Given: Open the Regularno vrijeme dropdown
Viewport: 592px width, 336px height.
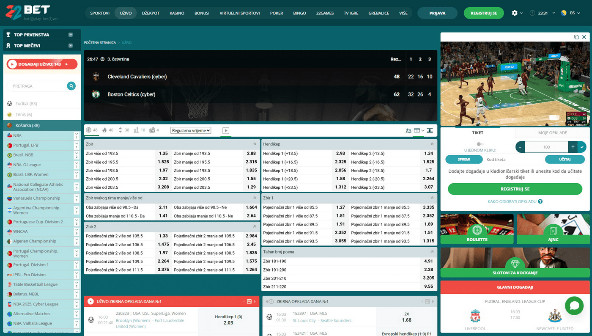Looking at the screenshot, I should [x=191, y=131].
